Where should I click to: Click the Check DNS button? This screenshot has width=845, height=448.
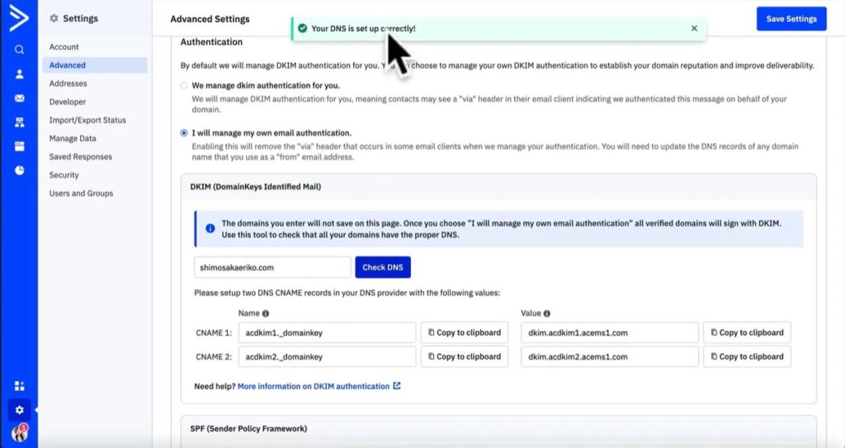(x=383, y=267)
